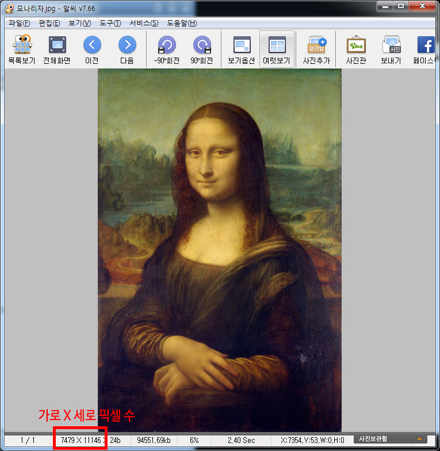Go to next image with 다음
The image size is (440, 451).
[127, 49]
